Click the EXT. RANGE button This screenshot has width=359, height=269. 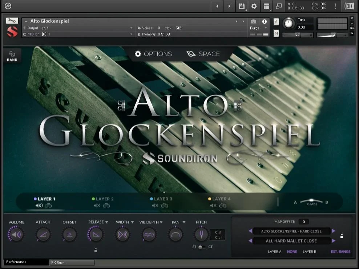[341, 252]
